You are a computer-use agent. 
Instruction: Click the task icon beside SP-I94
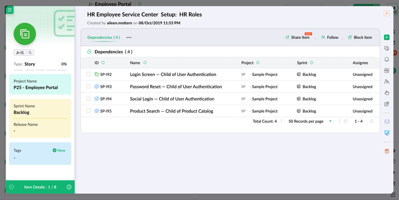tap(96, 98)
